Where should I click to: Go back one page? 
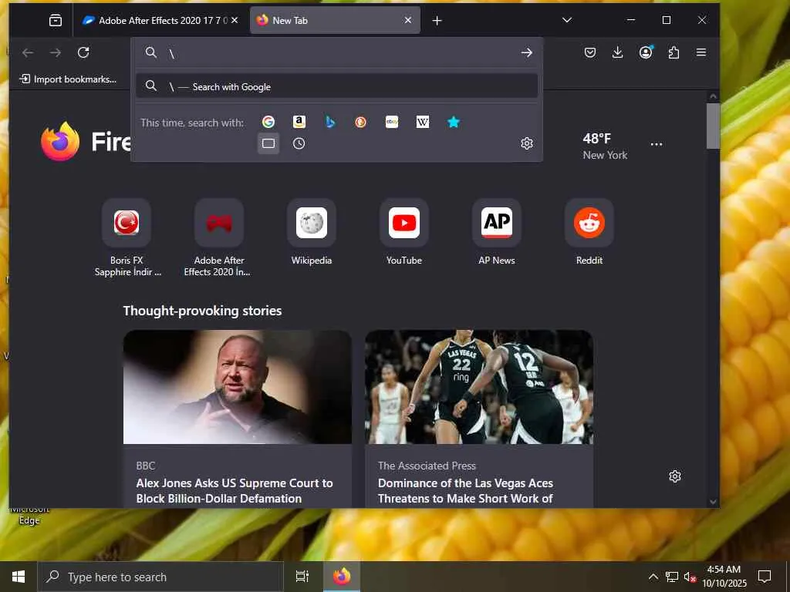[28, 52]
